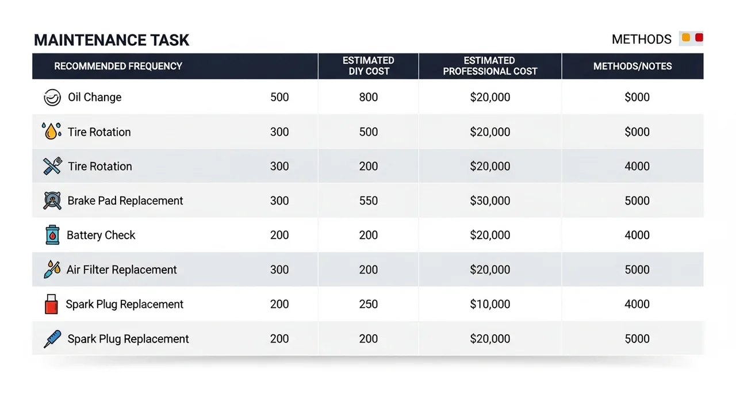
Task: Click the red Spark Plug Replacement icon
Action: pyautogui.click(x=52, y=304)
